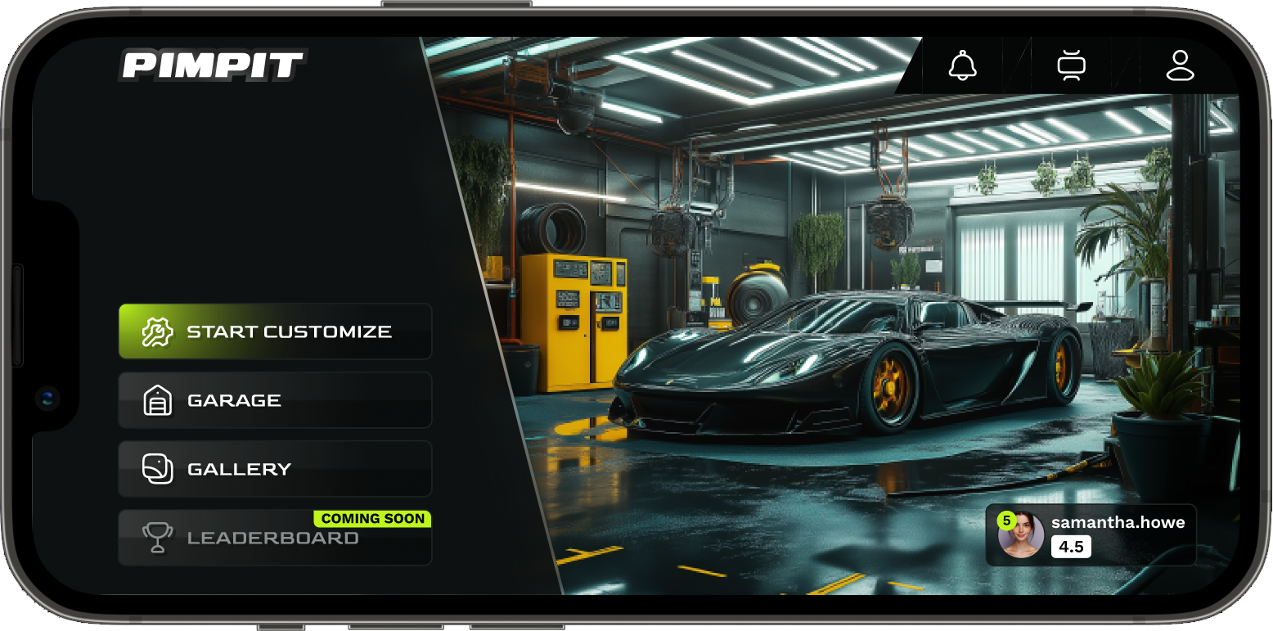The image size is (1273, 631).
Task: Select the GALLERY menu label
Action: click(x=239, y=470)
